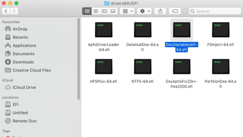This screenshot has width=243, height=137.
Task: Open the group-by arrangement dropdown
Action: pos(127,11)
